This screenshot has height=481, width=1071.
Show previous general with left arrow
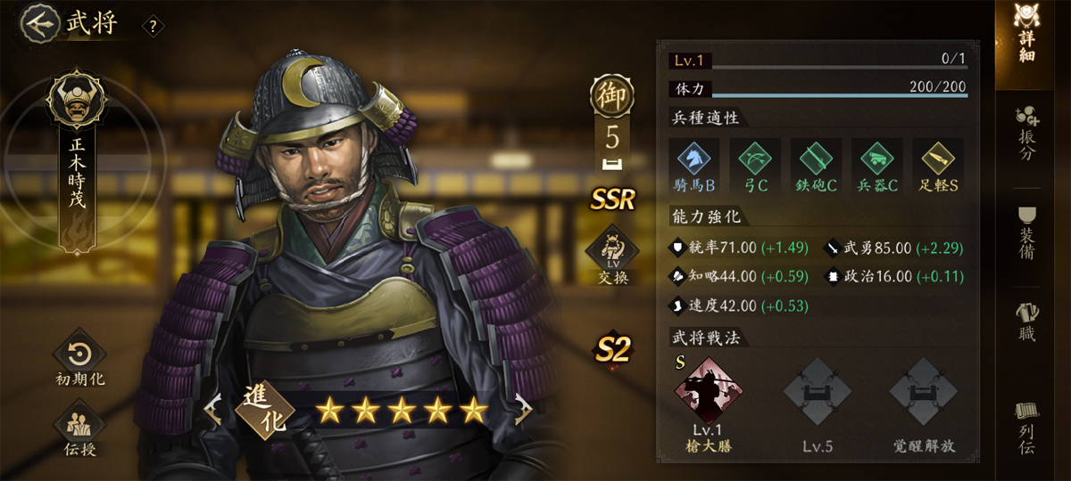(x=212, y=409)
